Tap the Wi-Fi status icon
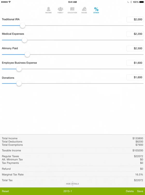Screen dimensions: 145x195 (x=10, y=2)
